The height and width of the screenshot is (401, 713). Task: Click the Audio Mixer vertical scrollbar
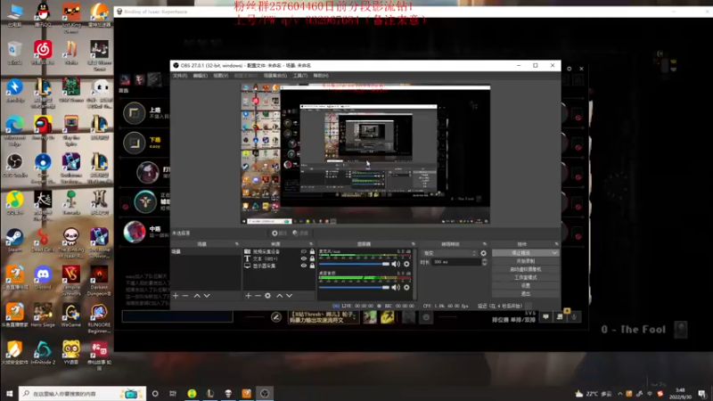pos(414,274)
